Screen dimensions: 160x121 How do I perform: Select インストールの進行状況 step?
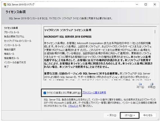pyautogui.click(x=15, y=62)
